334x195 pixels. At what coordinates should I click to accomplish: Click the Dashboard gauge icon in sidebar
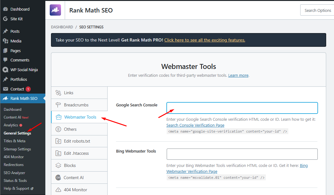click(x=6, y=9)
